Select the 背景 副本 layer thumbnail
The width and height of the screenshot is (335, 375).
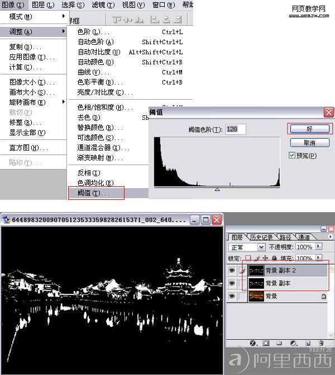click(256, 283)
